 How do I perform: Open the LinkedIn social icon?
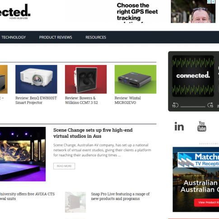[179, 126]
